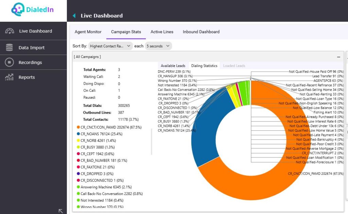
Task: Show the Available Leads chart tab
Action: [x=173, y=66]
